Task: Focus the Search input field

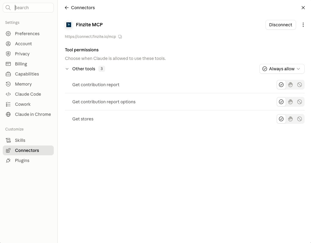Action: (x=28, y=8)
